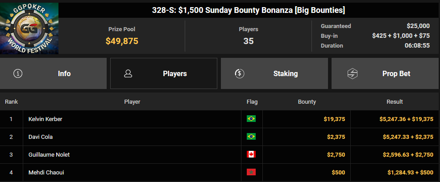Click the $49,875 prize pool amount
This screenshot has width=440, height=182.
122,41
